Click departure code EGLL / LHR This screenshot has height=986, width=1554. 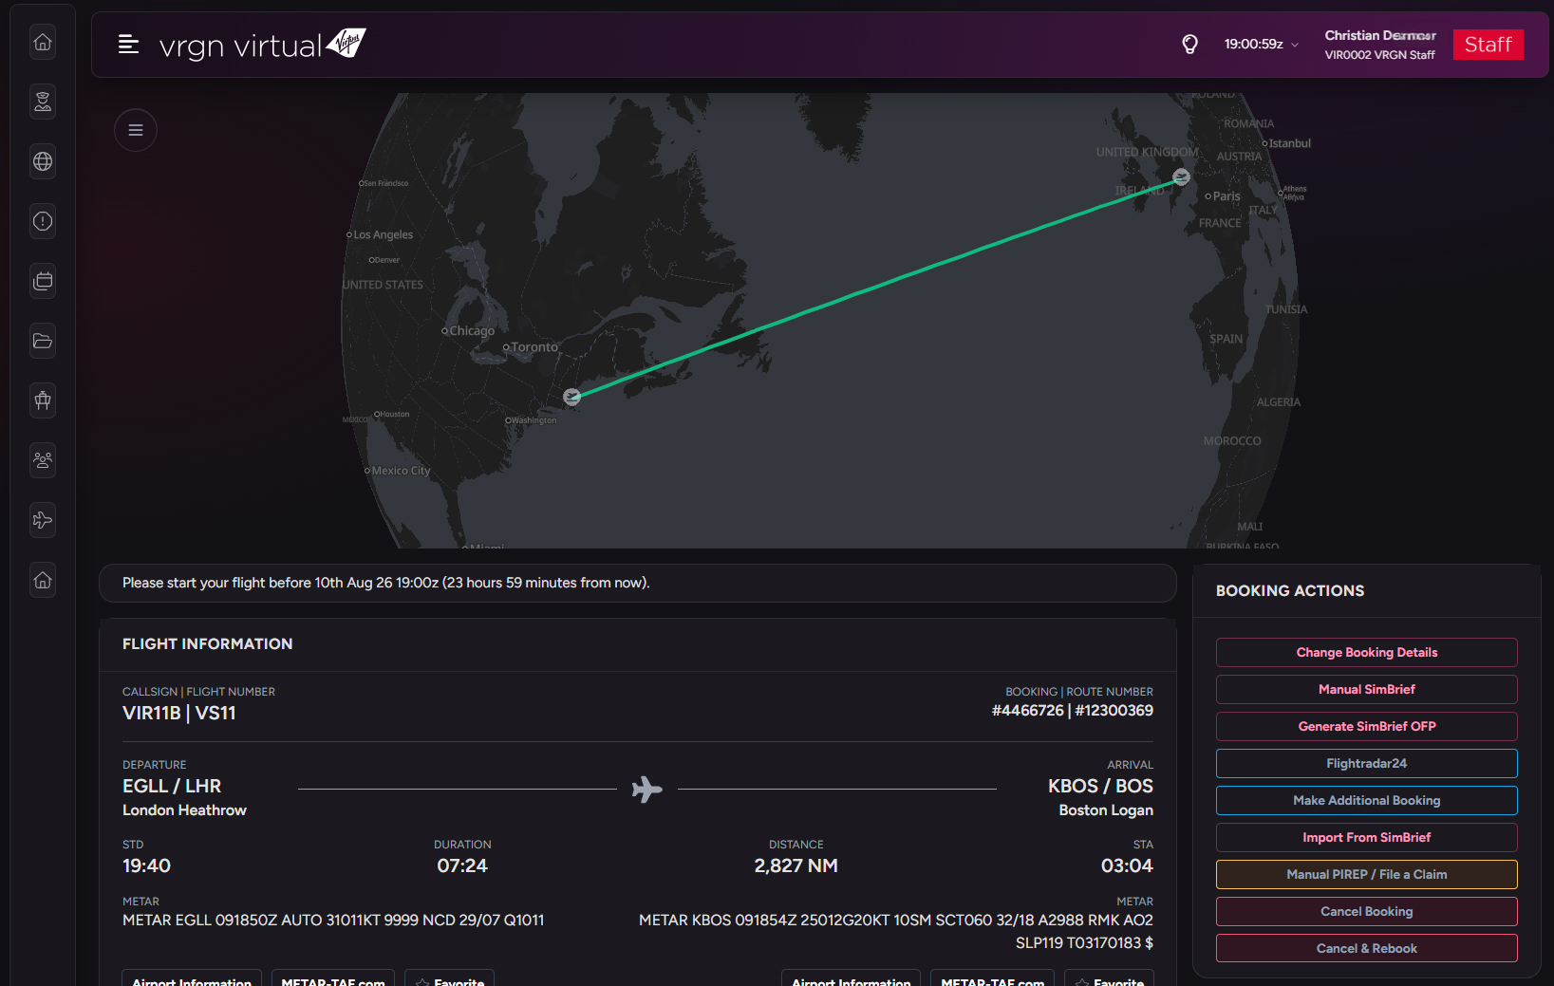click(172, 786)
